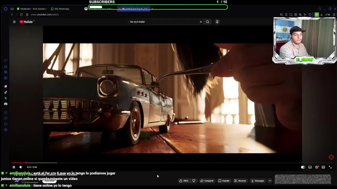The height and width of the screenshot is (189, 337).
Task: Download video with Descargar button
Action: click(257, 181)
